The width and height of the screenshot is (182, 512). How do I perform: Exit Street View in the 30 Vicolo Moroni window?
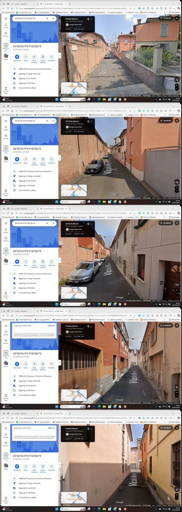coord(177,121)
